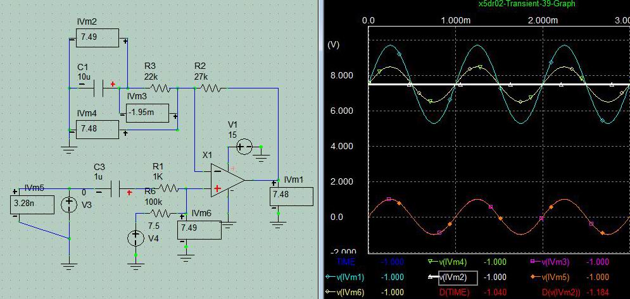Select capacitor C1 symbol
This screenshot has height=299, width=630.
(99, 88)
